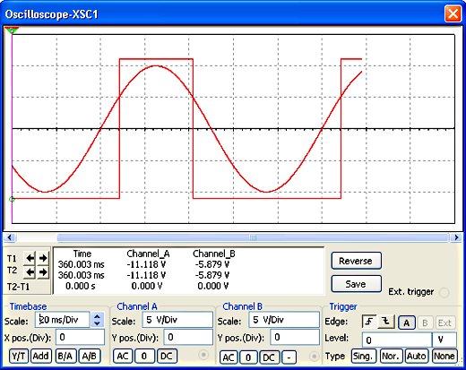Move cursor T1 right with its arrow

click(43, 258)
